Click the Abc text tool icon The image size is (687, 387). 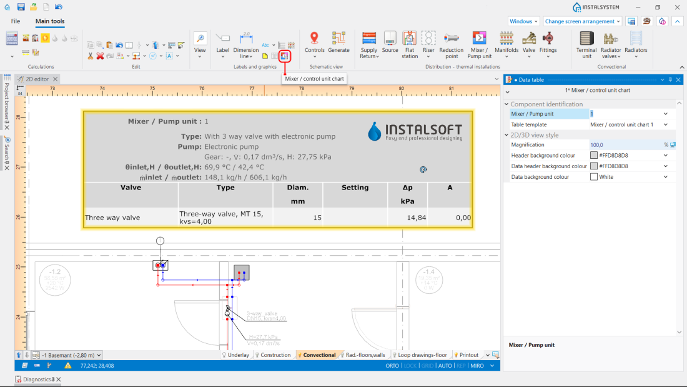[265, 45]
